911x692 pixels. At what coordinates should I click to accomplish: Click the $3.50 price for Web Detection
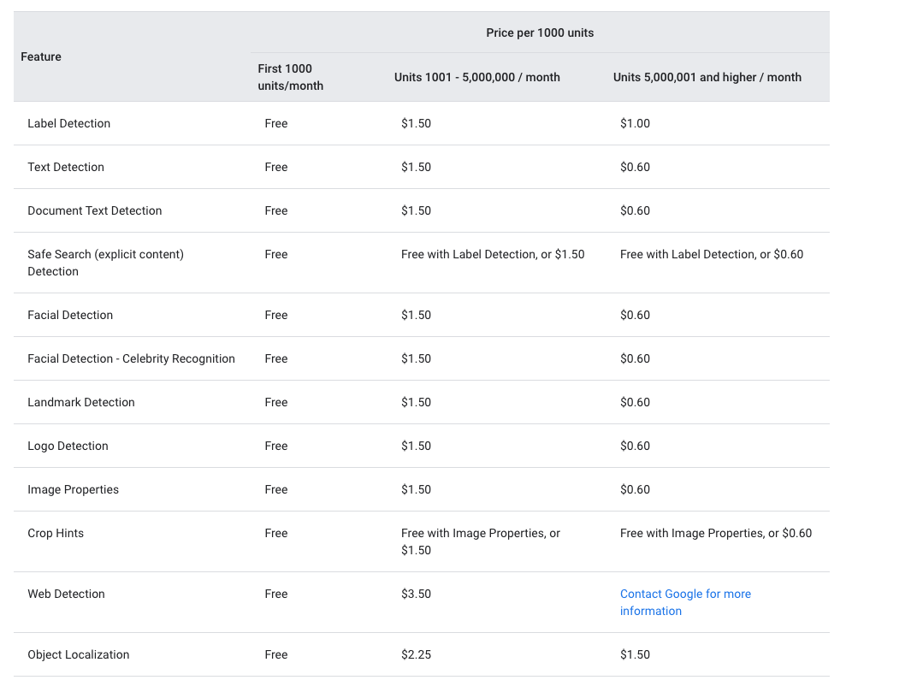pyautogui.click(x=416, y=594)
